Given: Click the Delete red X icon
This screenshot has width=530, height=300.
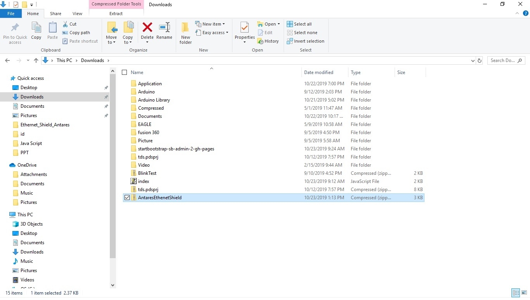Looking at the screenshot, I should pyautogui.click(x=147, y=28).
